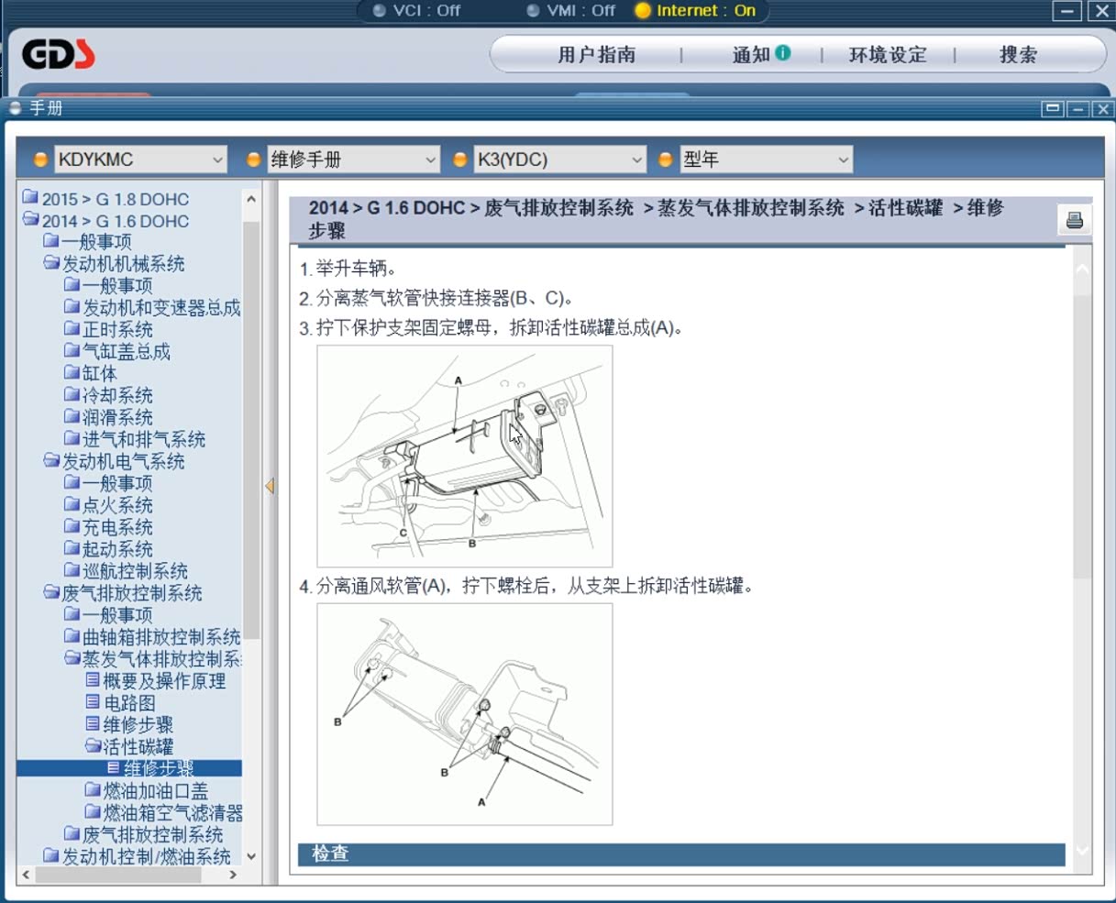
Task: Click the orange panel collapse arrow
Action: [270, 486]
